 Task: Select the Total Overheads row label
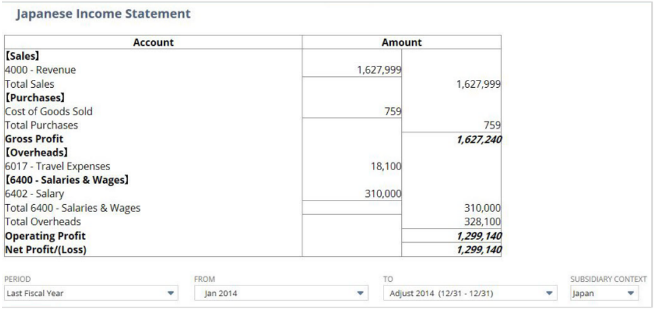pyautogui.click(x=43, y=222)
